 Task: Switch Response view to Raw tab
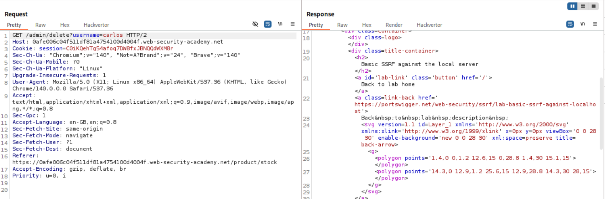click(342, 25)
